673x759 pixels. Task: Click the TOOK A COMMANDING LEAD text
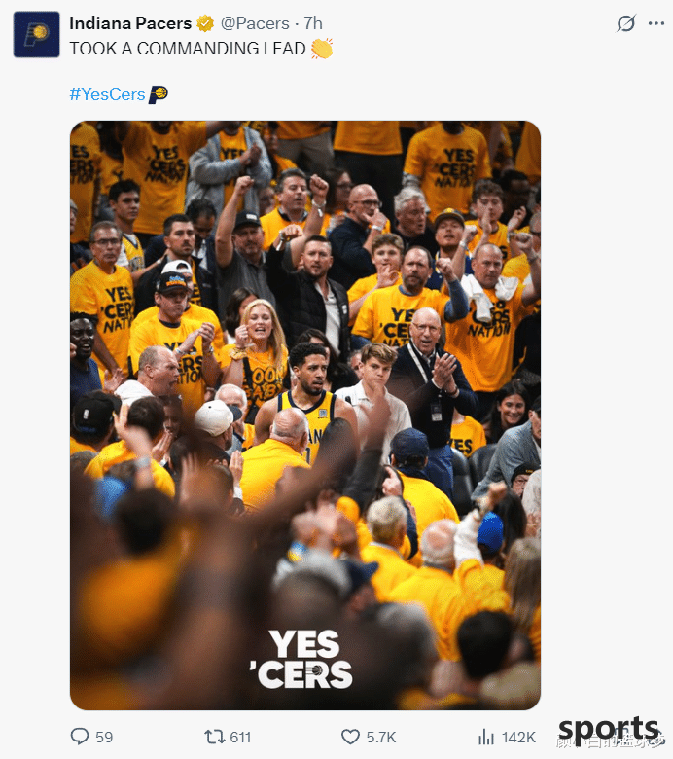188,49
